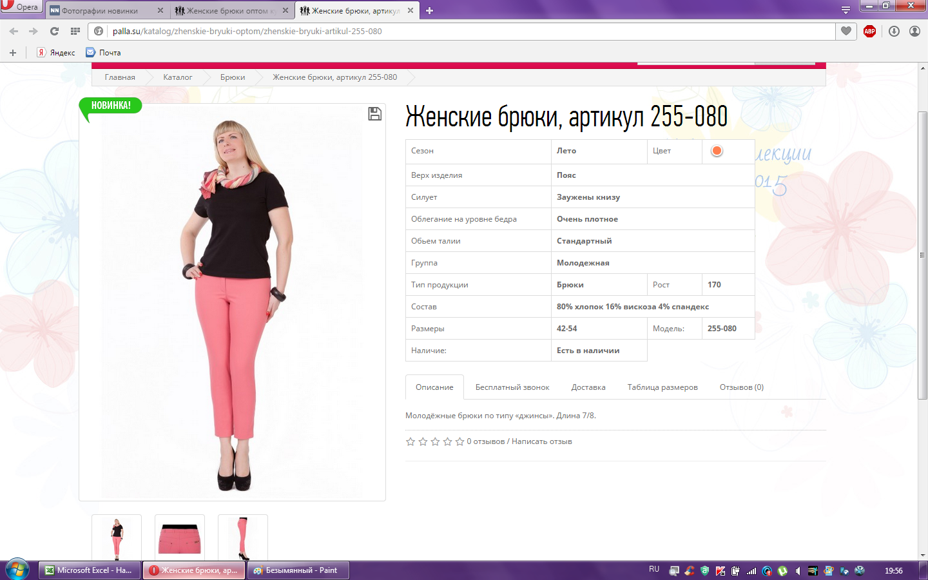Open the downloads icon in toolbar
928x580 pixels.
894,31
